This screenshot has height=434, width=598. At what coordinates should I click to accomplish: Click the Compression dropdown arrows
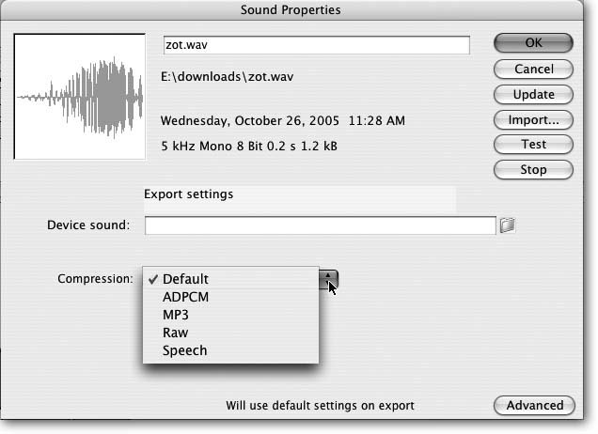pyautogui.click(x=329, y=279)
